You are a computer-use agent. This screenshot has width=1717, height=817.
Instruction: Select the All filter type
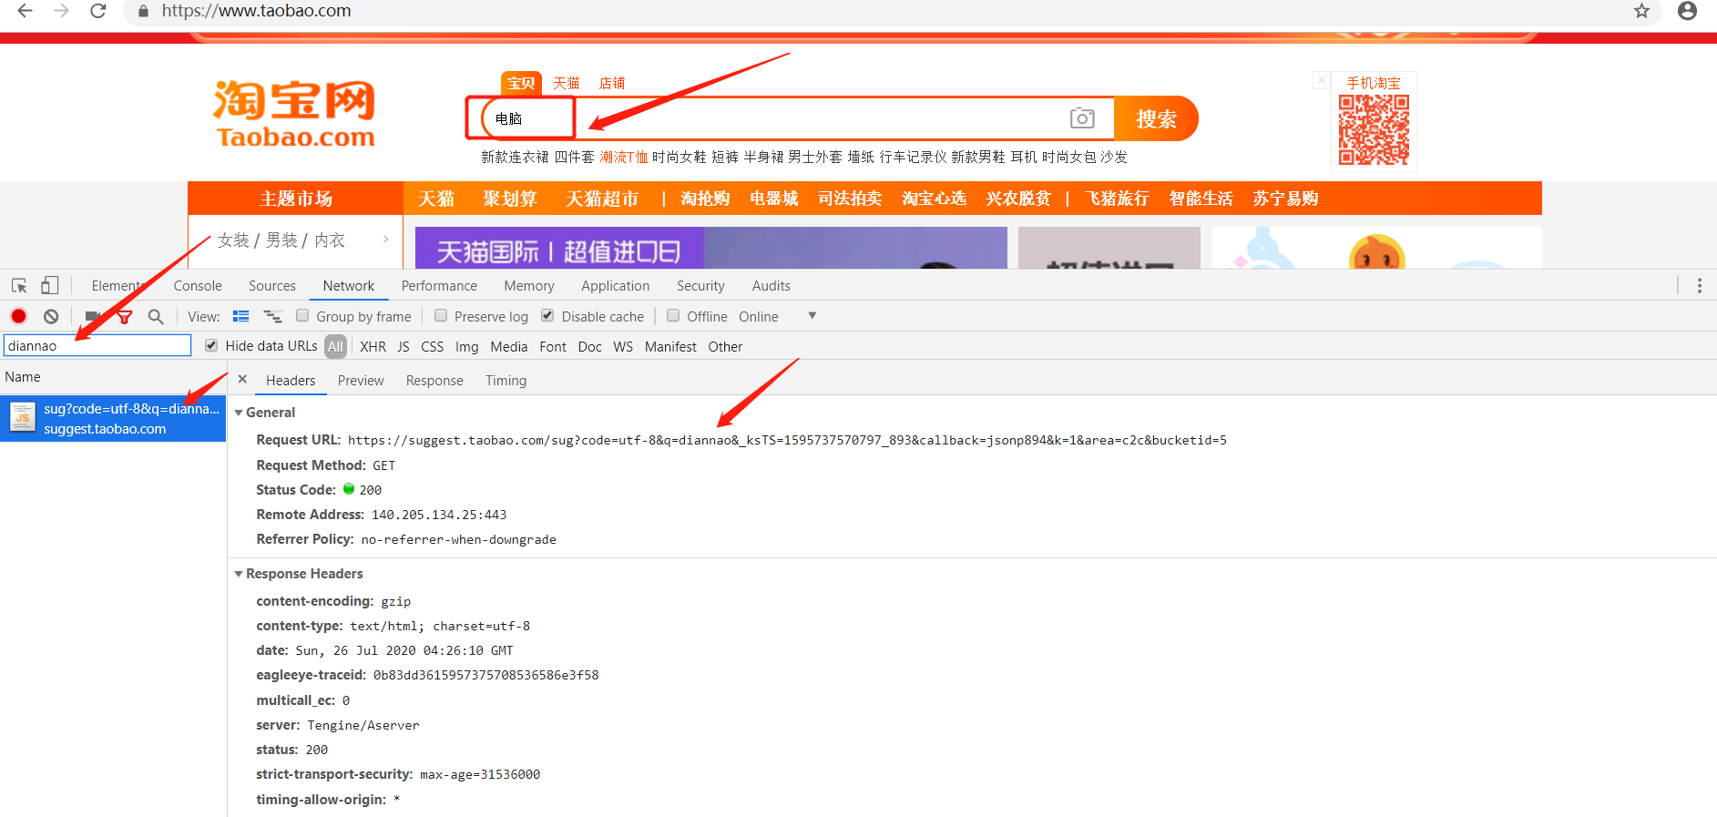pos(335,346)
